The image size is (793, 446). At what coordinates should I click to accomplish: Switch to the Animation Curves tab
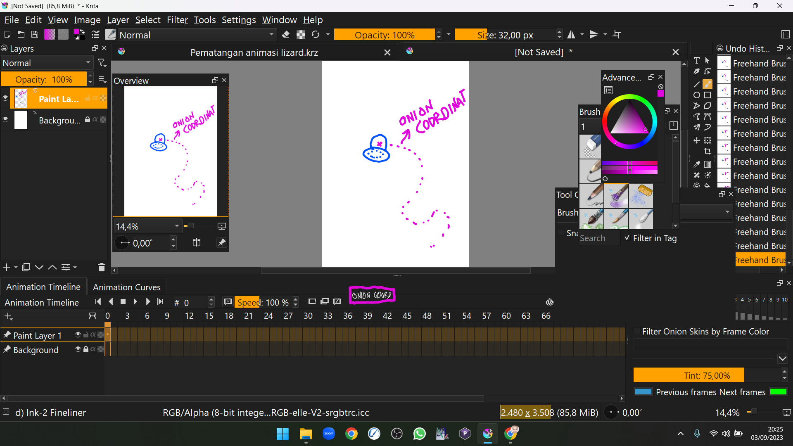point(126,287)
